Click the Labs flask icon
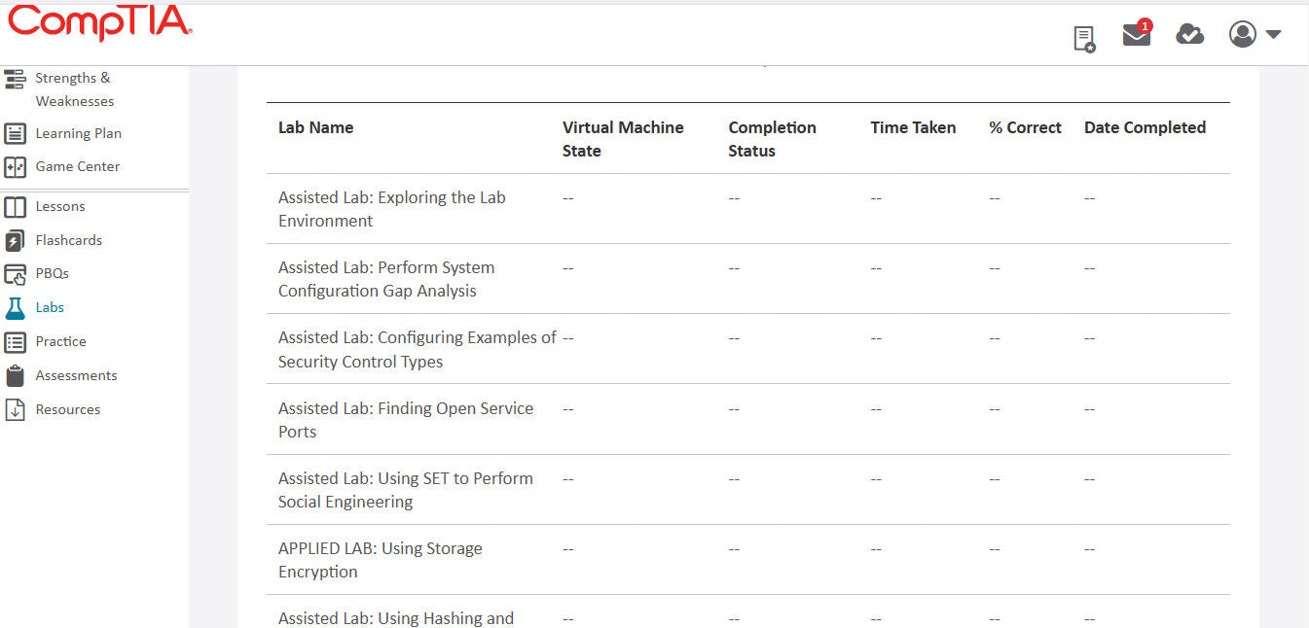The height and width of the screenshot is (628, 1309). (x=15, y=307)
